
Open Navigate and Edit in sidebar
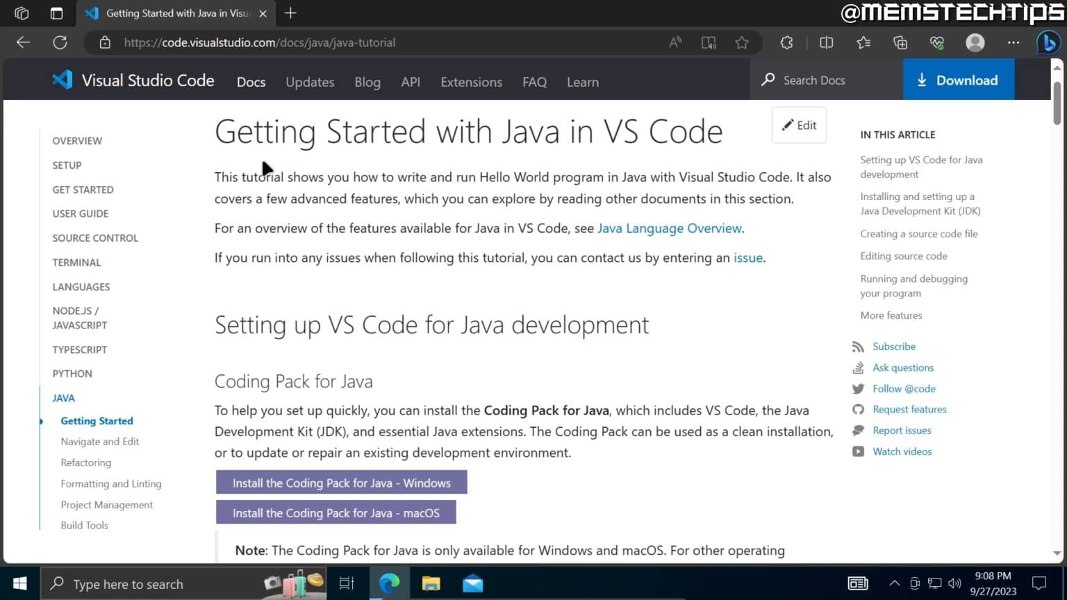tap(99, 442)
